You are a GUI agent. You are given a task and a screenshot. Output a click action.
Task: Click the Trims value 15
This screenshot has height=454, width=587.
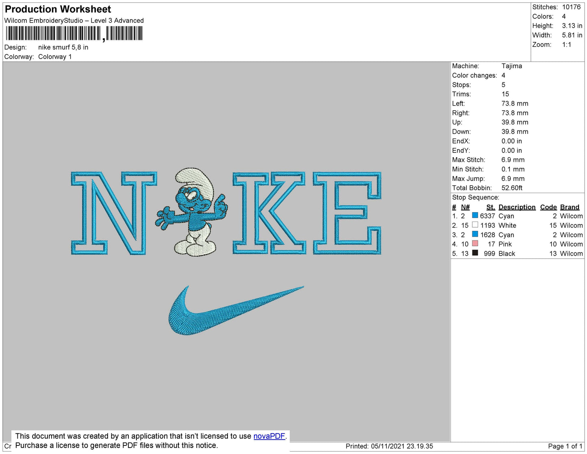[x=505, y=94]
